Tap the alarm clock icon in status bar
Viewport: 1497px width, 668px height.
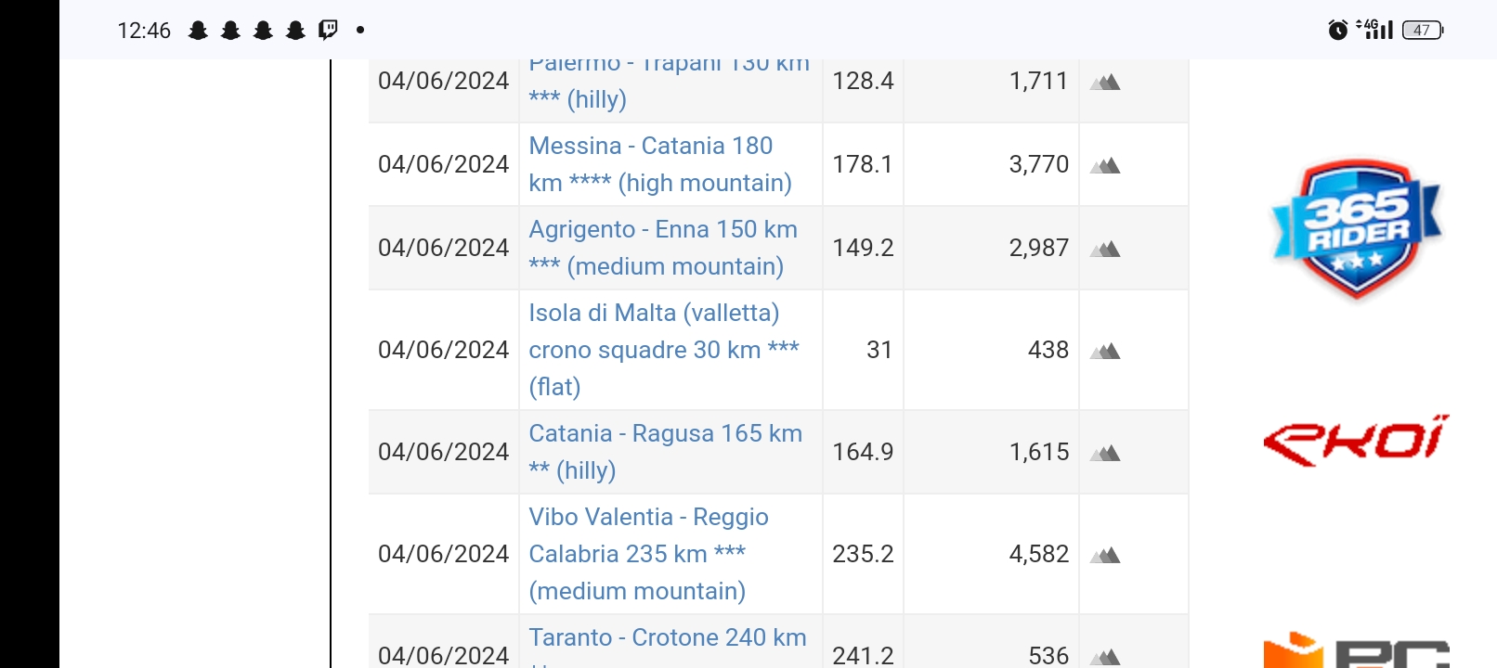[x=1337, y=30]
